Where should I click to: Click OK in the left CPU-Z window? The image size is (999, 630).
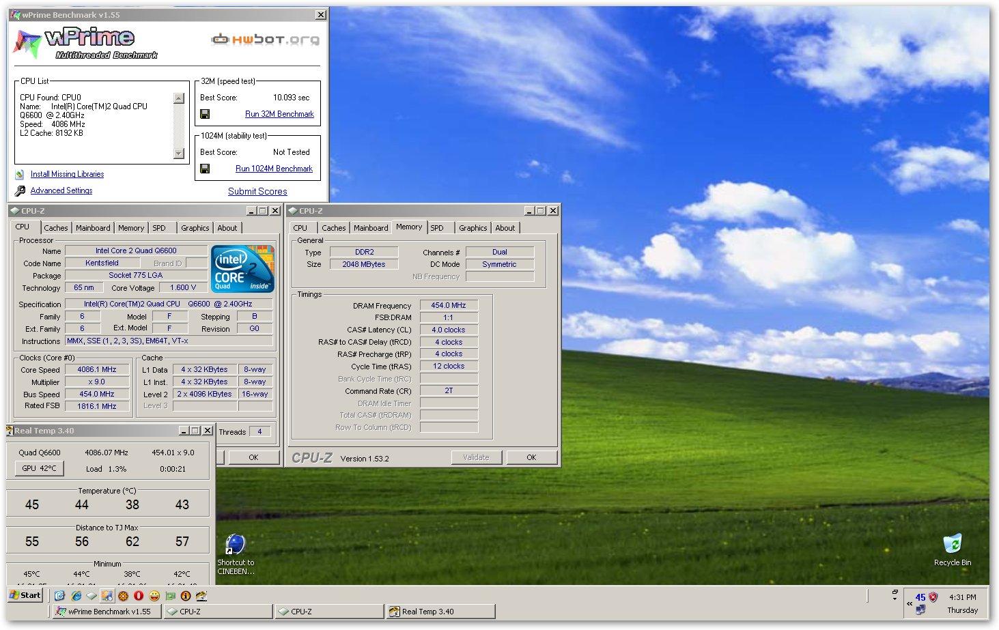click(253, 457)
